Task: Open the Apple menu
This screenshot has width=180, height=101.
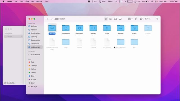Action: (3, 1)
